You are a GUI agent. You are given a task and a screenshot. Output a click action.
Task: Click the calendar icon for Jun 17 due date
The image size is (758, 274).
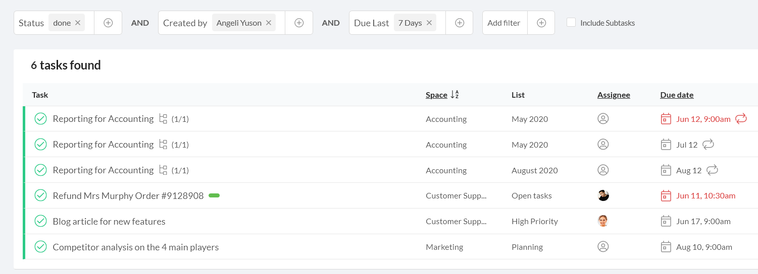(x=666, y=221)
